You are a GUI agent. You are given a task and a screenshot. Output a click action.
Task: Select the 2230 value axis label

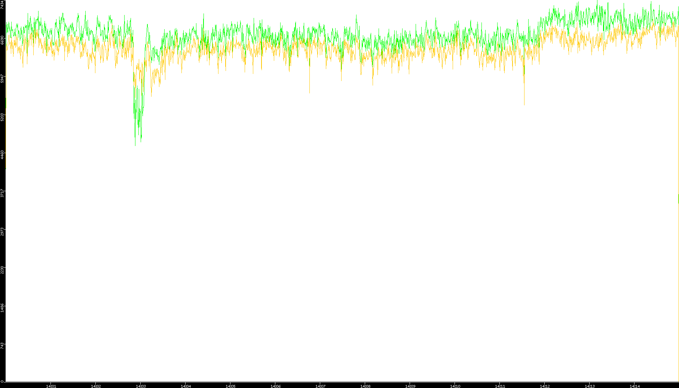click(x=2, y=270)
